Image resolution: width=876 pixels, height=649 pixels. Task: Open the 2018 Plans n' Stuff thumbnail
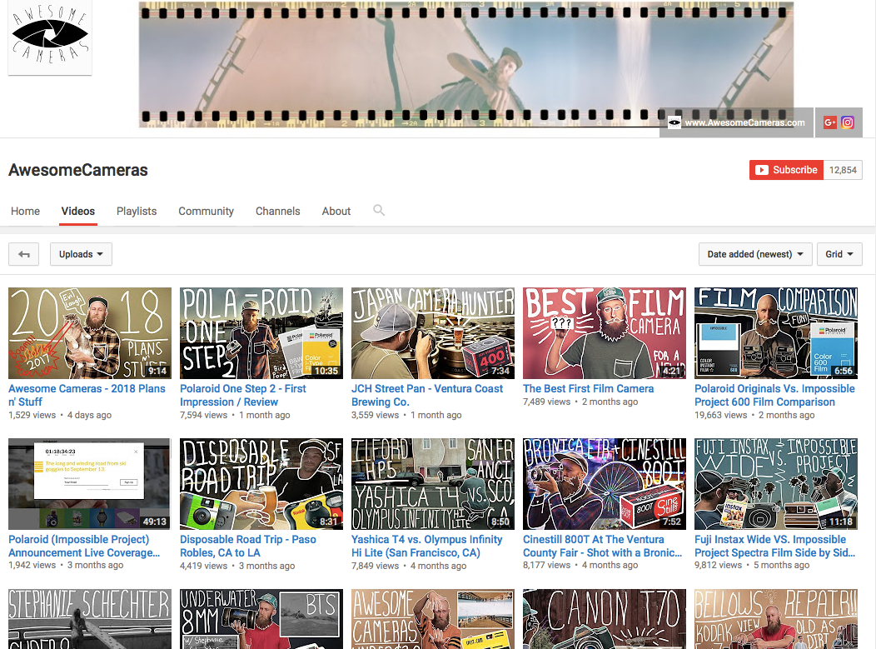click(x=90, y=333)
